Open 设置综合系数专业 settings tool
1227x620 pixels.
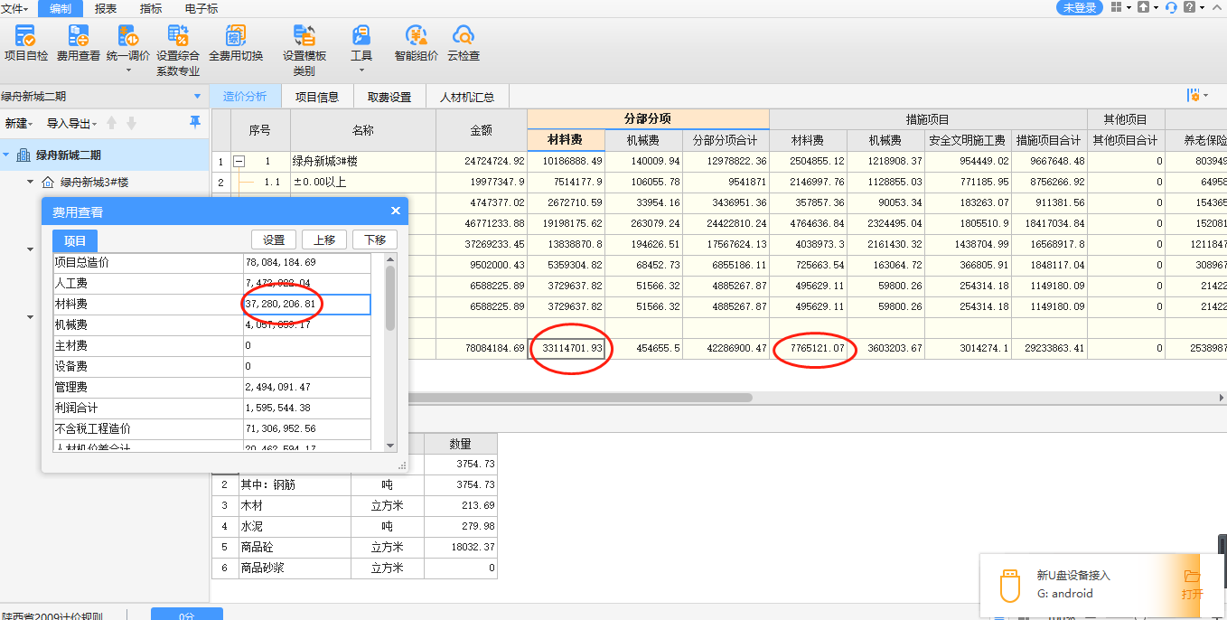tap(178, 50)
